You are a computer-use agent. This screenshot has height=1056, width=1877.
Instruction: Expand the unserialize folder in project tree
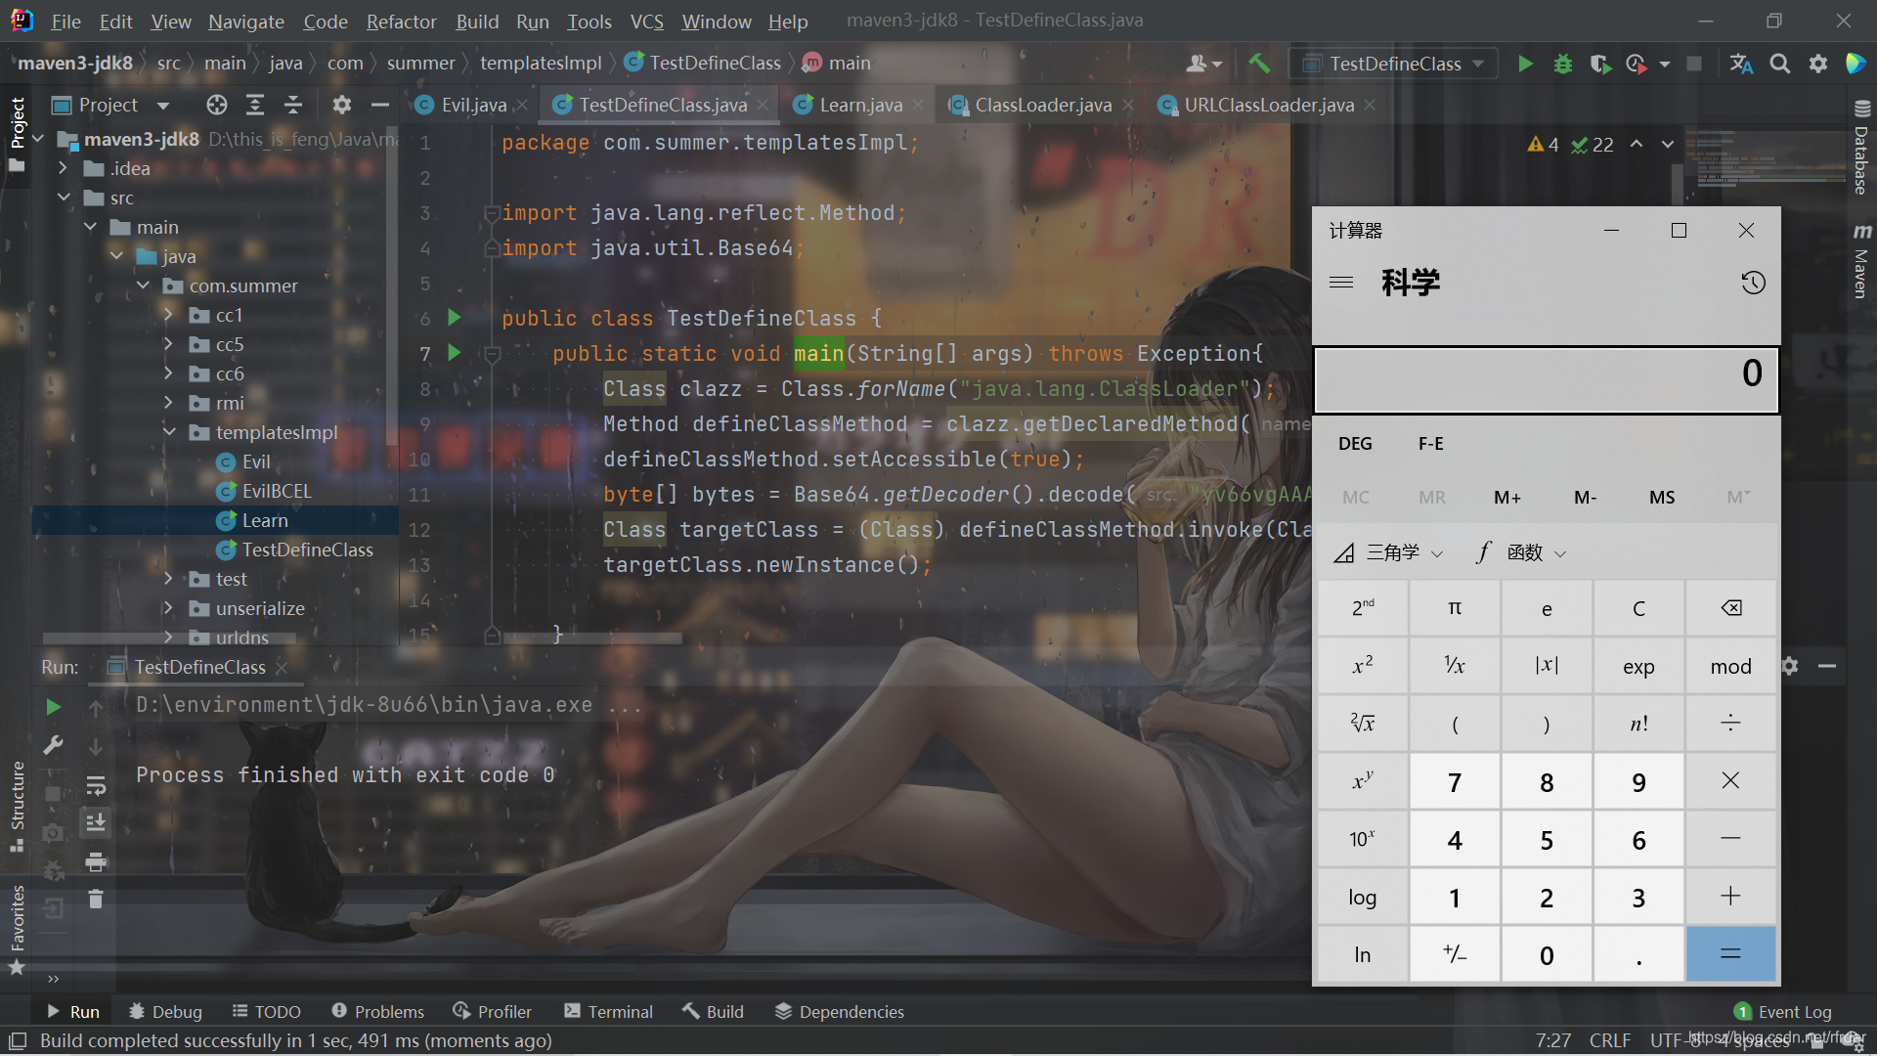click(170, 606)
